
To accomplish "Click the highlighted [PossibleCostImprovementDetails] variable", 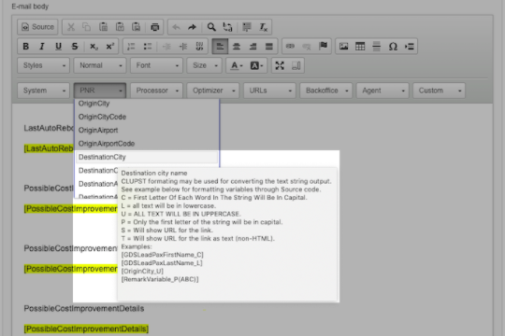I will tap(86, 329).
